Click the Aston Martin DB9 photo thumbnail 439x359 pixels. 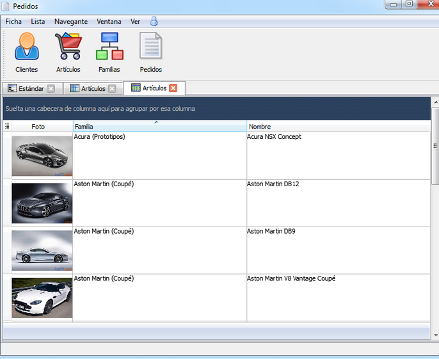click(x=42, y=250)
